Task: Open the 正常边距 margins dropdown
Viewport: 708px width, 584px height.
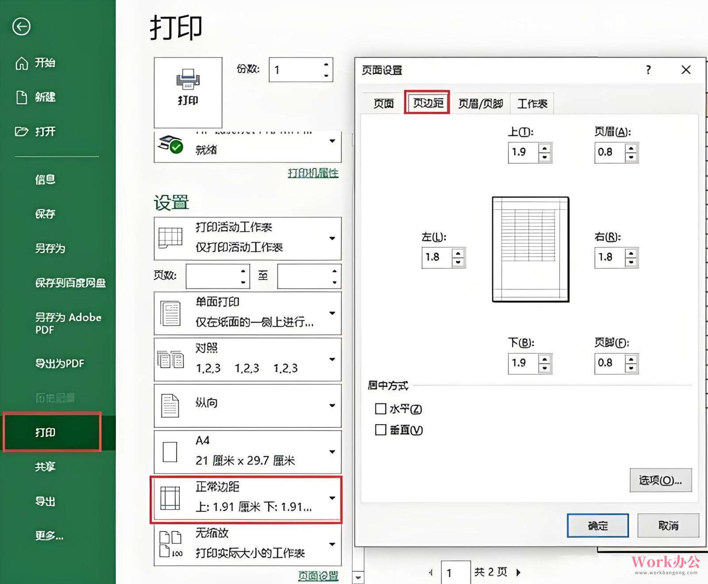Action: [332, 498]
